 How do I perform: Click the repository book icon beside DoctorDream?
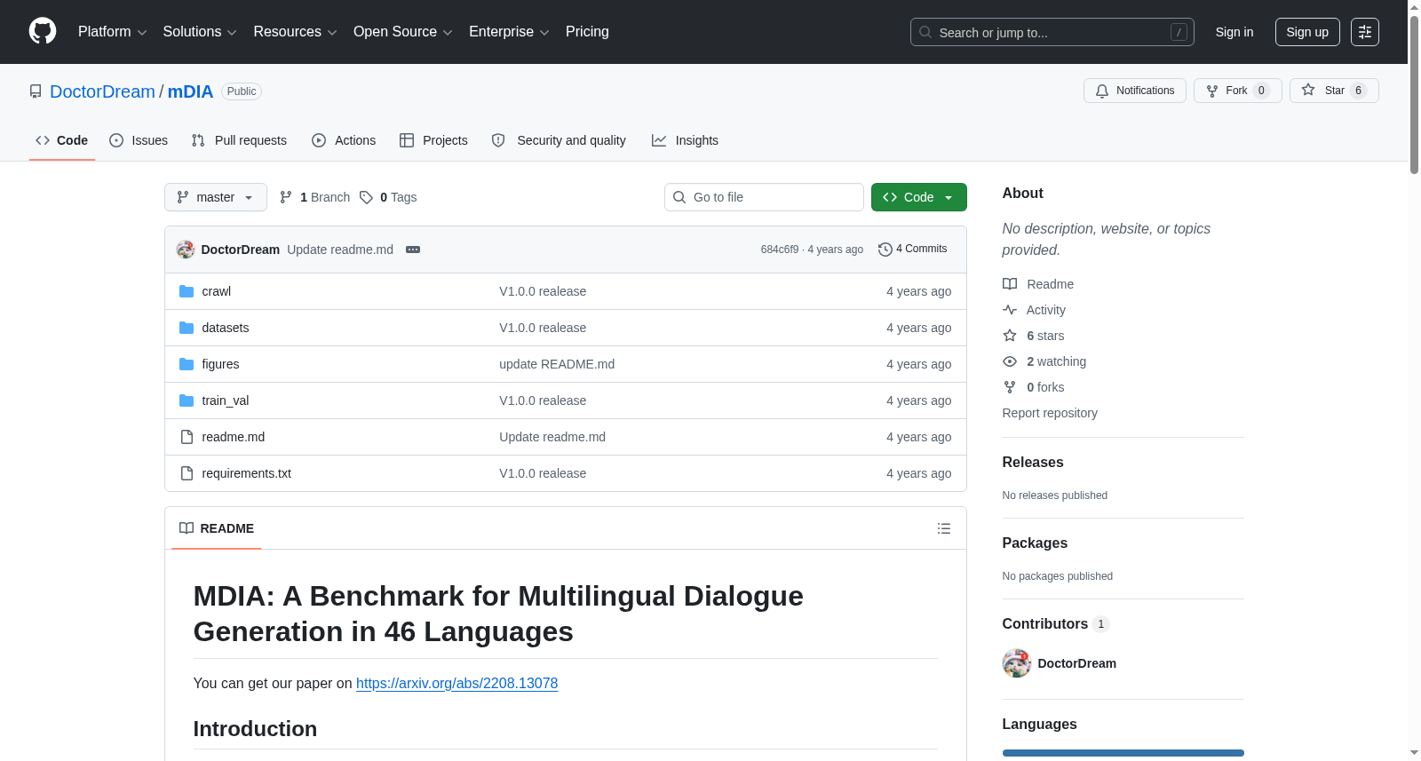coord(36,91)
